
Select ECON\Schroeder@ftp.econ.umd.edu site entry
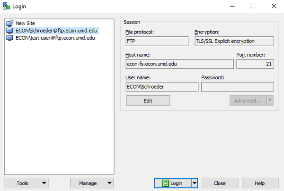(56, 31)
